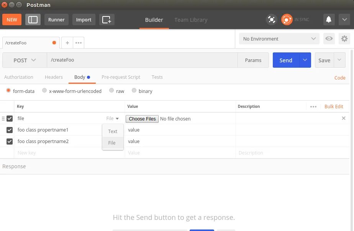Open the File type dropdown in file row

(112, 118)
